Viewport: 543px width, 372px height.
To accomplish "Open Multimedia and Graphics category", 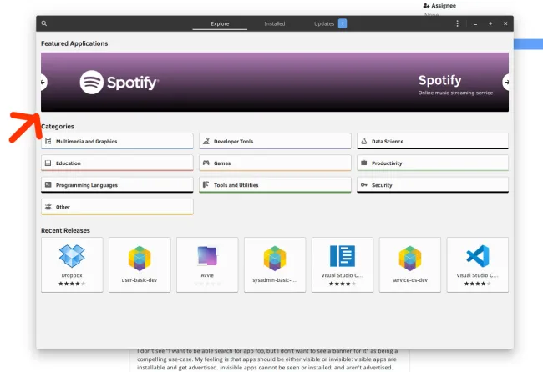I will click(117, 141).
